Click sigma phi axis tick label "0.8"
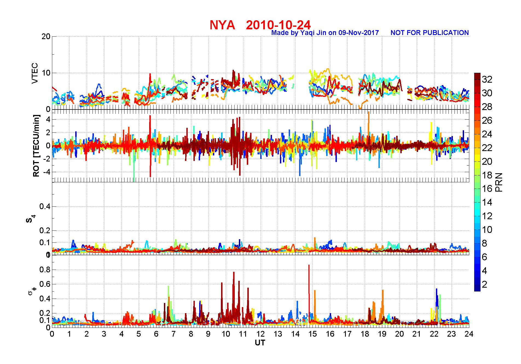 point(45,270)
